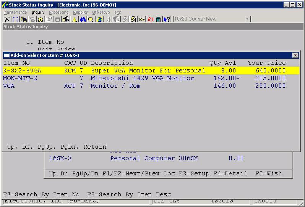This screenshot has width=305, height=207.
Task: Click the 1. Item No field label
Action: coord(45,42)
